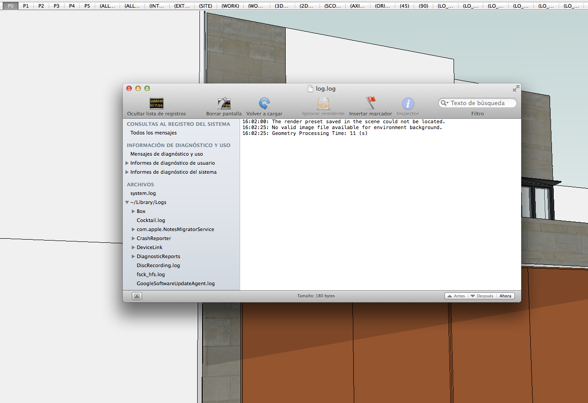
Task: Close the log.log window with red button
Action: tap(129, 88)
